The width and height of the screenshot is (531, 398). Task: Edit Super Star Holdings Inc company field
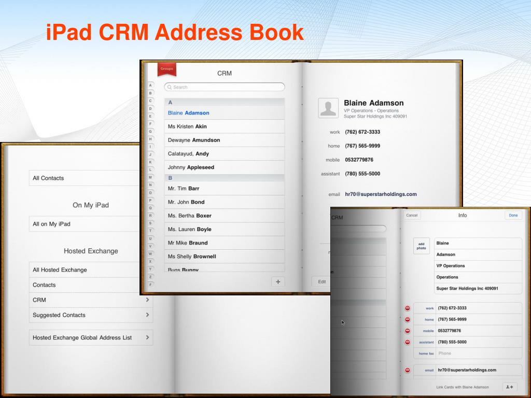[x=478, y=289]
